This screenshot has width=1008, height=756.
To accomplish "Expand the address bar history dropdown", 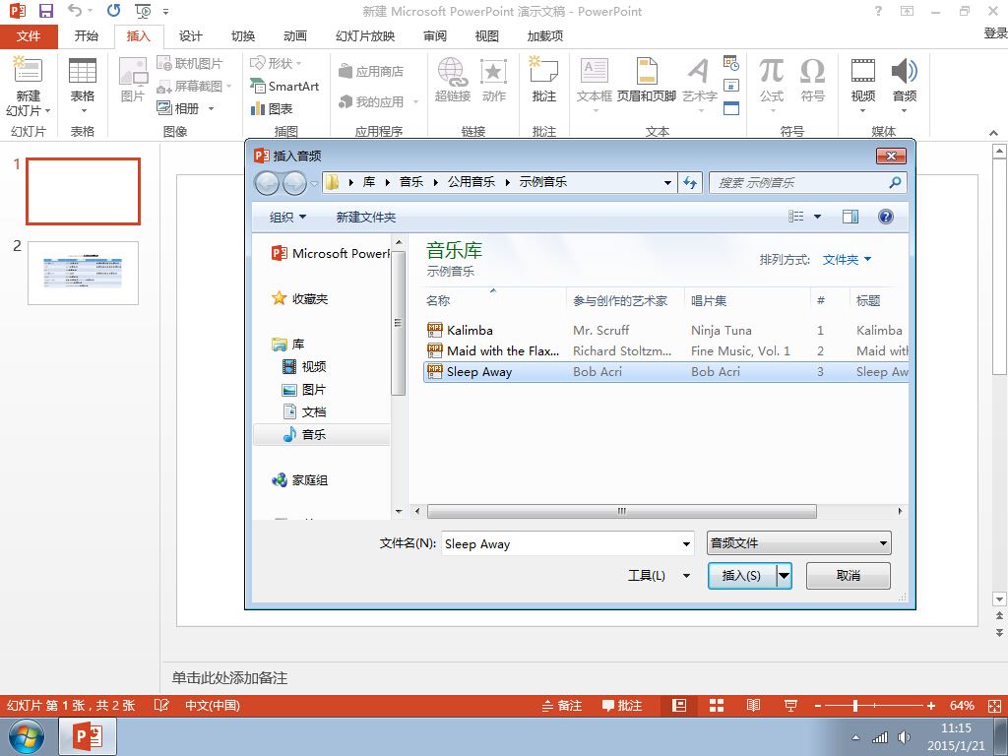I will pos(668,182).
